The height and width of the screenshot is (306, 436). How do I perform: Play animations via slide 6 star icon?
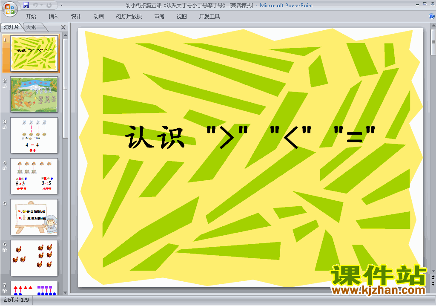[x=5, y=250]
